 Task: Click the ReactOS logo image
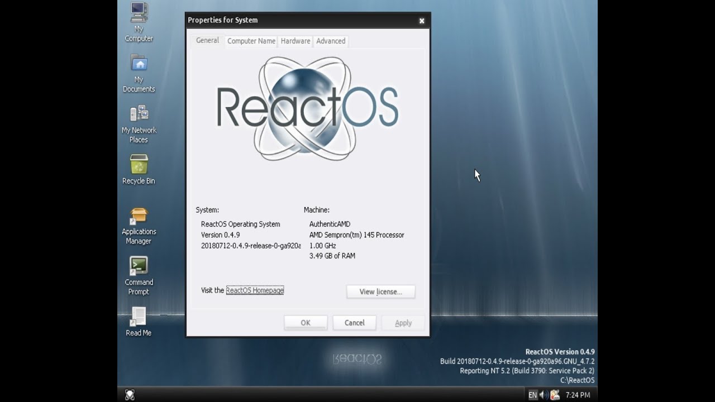click(x=308, y=108)
